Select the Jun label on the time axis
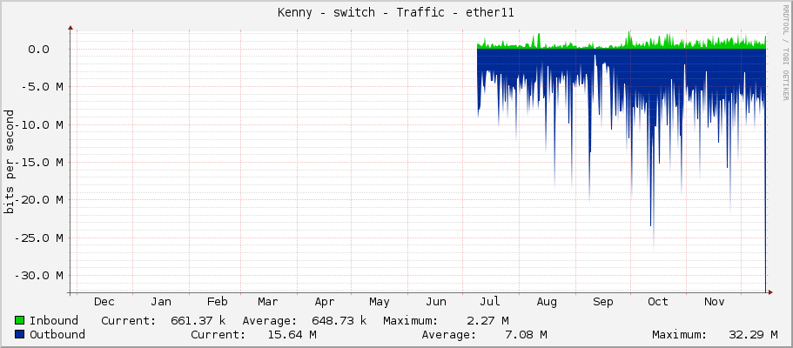793x348 pixels. click(x=435, y=302)
